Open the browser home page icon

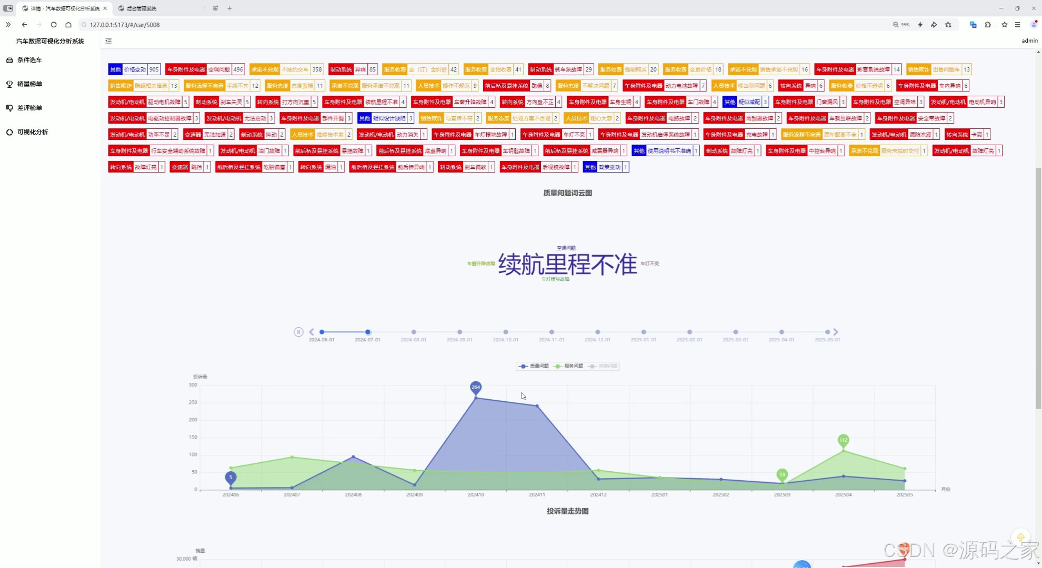pyautogui.click(x=68, y=25)
